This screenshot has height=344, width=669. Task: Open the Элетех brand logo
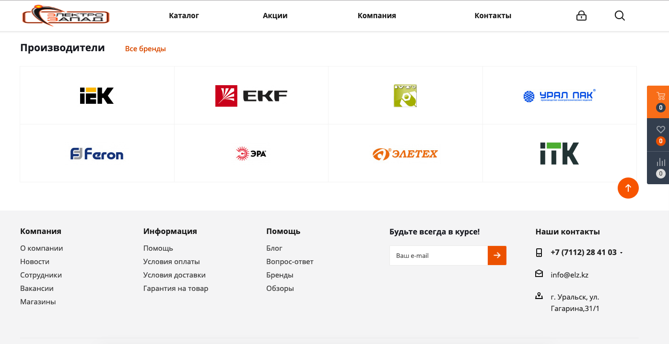click(405, 154)
